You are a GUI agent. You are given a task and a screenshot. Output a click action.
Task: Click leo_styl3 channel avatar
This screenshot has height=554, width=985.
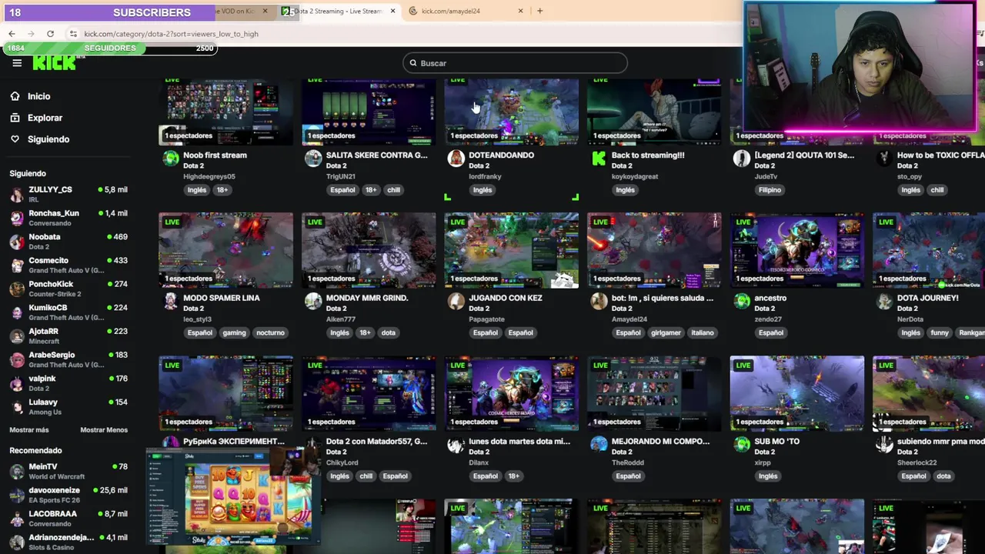tap(171, 302)
